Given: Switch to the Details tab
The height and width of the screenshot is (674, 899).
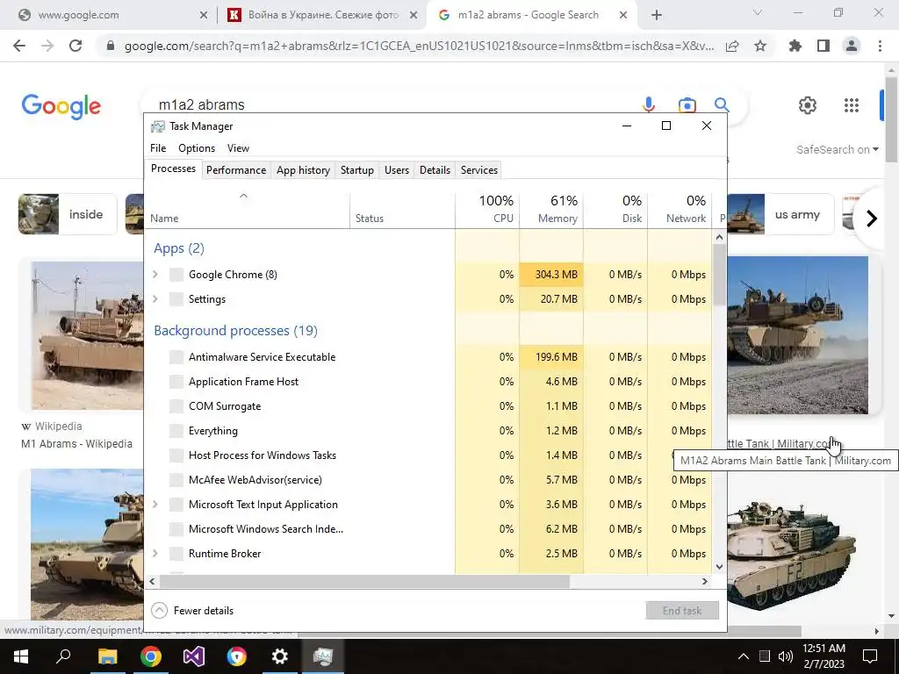Looking at the screenshot, I should (435, 170).
